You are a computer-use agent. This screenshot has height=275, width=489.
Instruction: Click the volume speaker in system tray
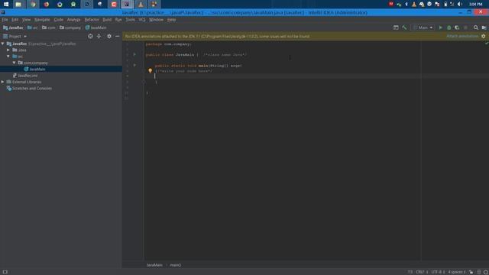(x=460, y=5)
